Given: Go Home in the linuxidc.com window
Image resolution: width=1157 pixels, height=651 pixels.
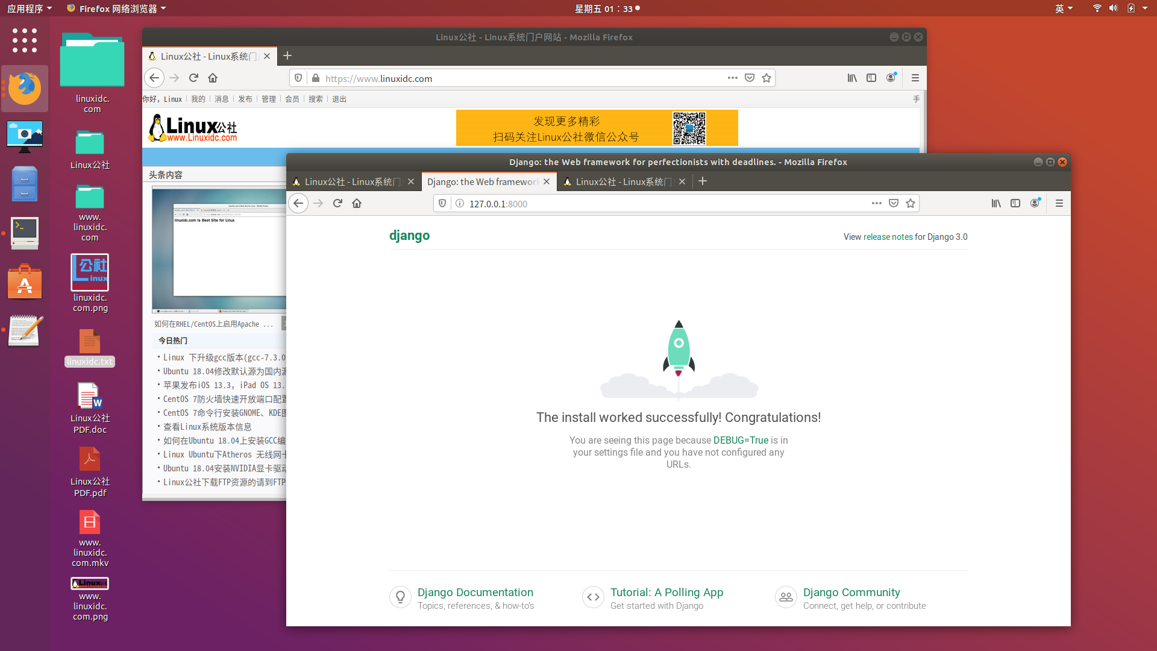Looking at the screenshot, I should [213, 78].
